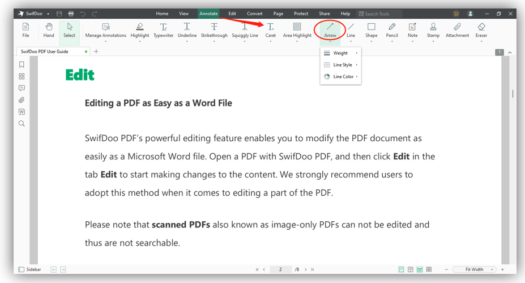525x283 pixels.
Task: Enable continuous scrolling view mode
Action: point(420,269)
